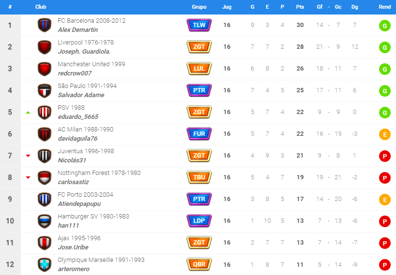Open the TLW group badge
396x275 pixels.
click(199, 25)
